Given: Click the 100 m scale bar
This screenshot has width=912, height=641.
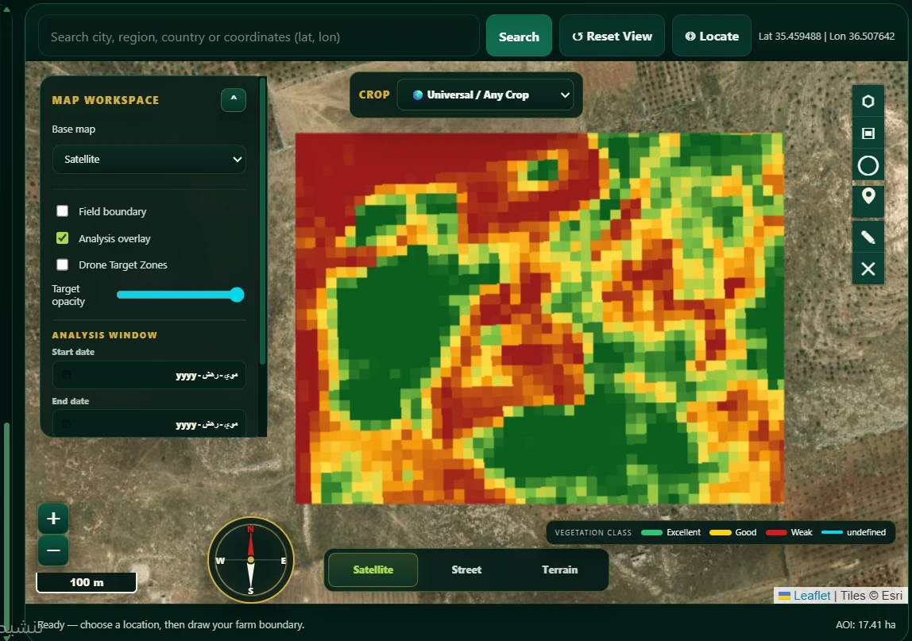Looking at the screenshot, I should tap(87, 582).
